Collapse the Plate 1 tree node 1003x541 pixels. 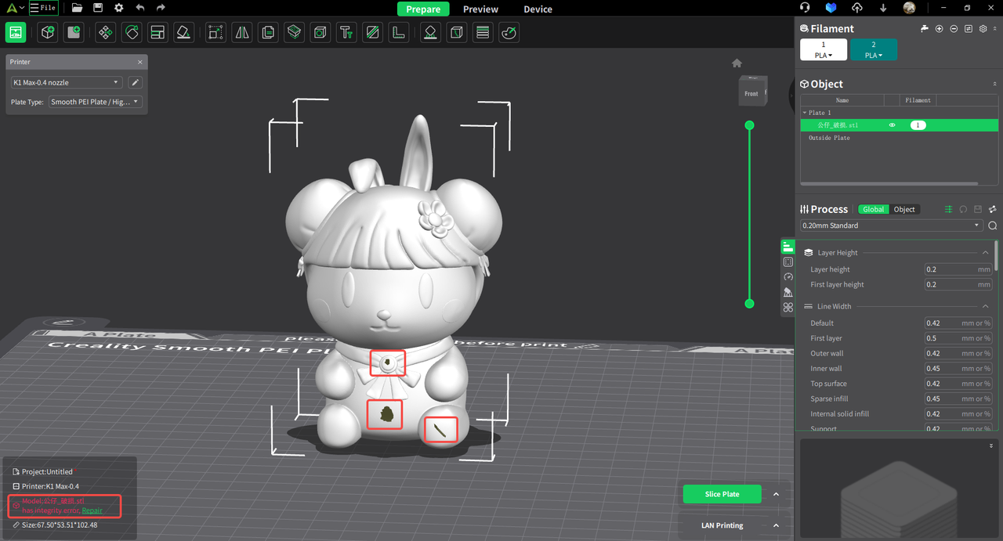pyautogui.click(x=804, y=113)
